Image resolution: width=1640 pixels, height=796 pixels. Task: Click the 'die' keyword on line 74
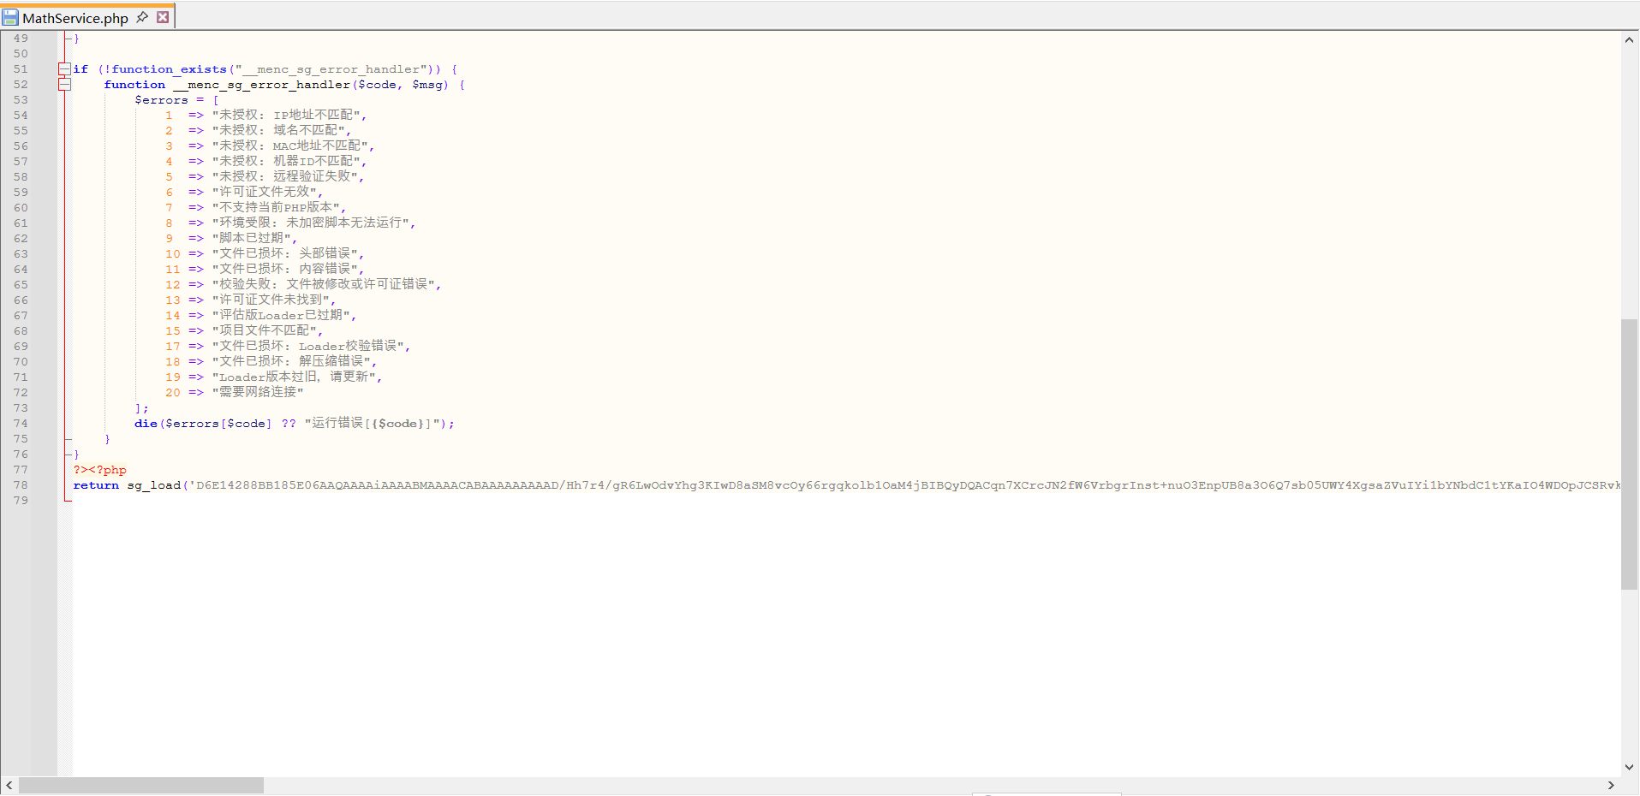(146, 424)
